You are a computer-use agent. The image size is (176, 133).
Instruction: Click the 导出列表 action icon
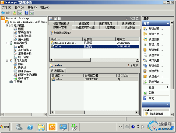pyautogui.click(x=145, y=82)
